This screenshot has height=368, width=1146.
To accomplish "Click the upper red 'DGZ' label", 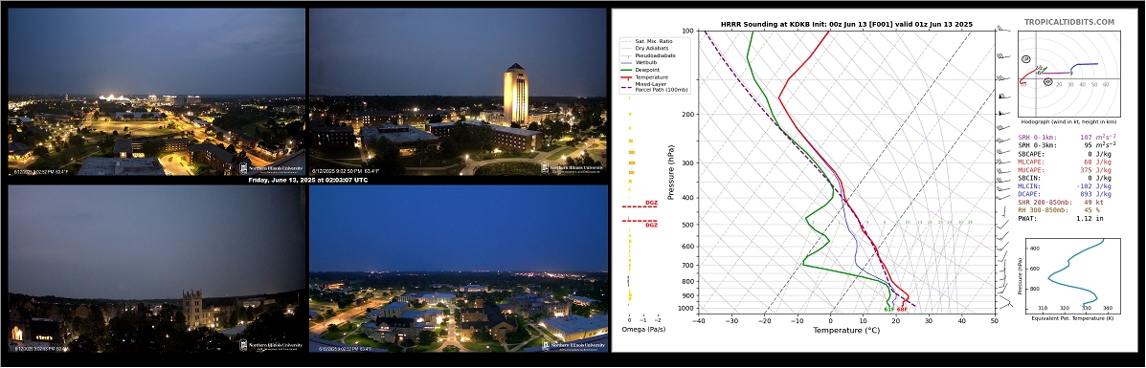I will pyautogui.click(x=650, y=203).
